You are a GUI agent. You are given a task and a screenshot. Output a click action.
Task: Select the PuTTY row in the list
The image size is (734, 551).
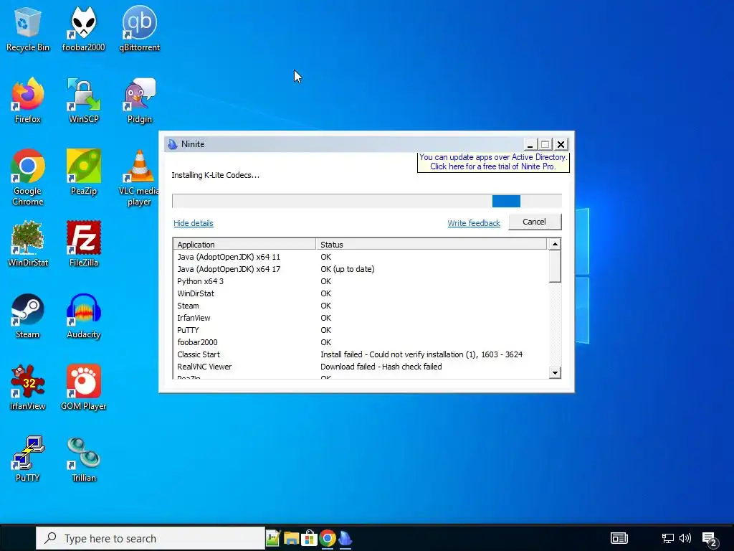tap(360, 330)
